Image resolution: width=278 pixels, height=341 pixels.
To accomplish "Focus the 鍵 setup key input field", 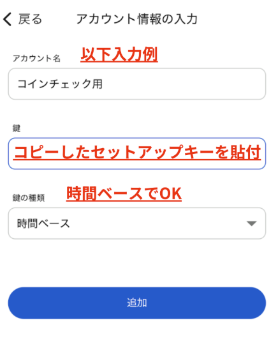I will pyautogui.click(x=137, y=153).
